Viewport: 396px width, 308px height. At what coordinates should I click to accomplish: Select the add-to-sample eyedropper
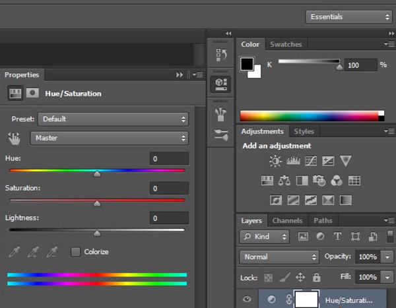click(x=33, y=252)
